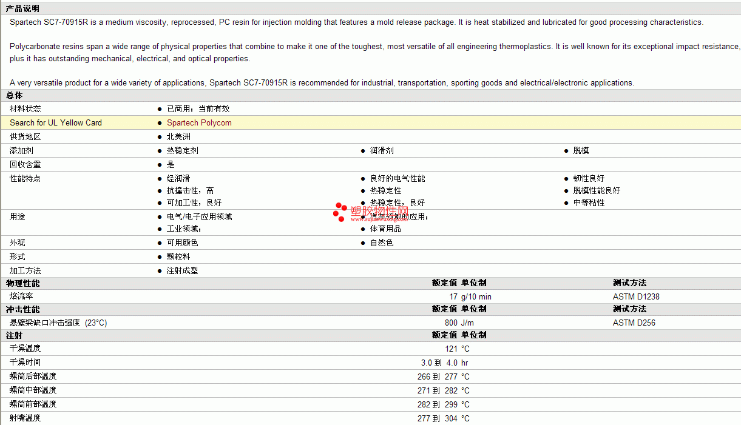Select the "性能特点" row label
This screenshot has width=741, height=425.
pyautogui.click(x=25, y=178)
